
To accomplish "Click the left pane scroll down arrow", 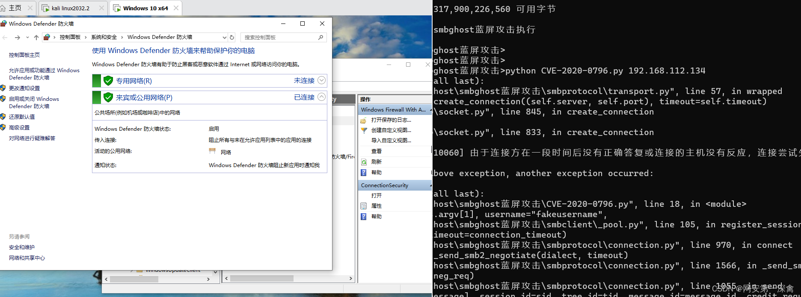I will tap(215, 272).
